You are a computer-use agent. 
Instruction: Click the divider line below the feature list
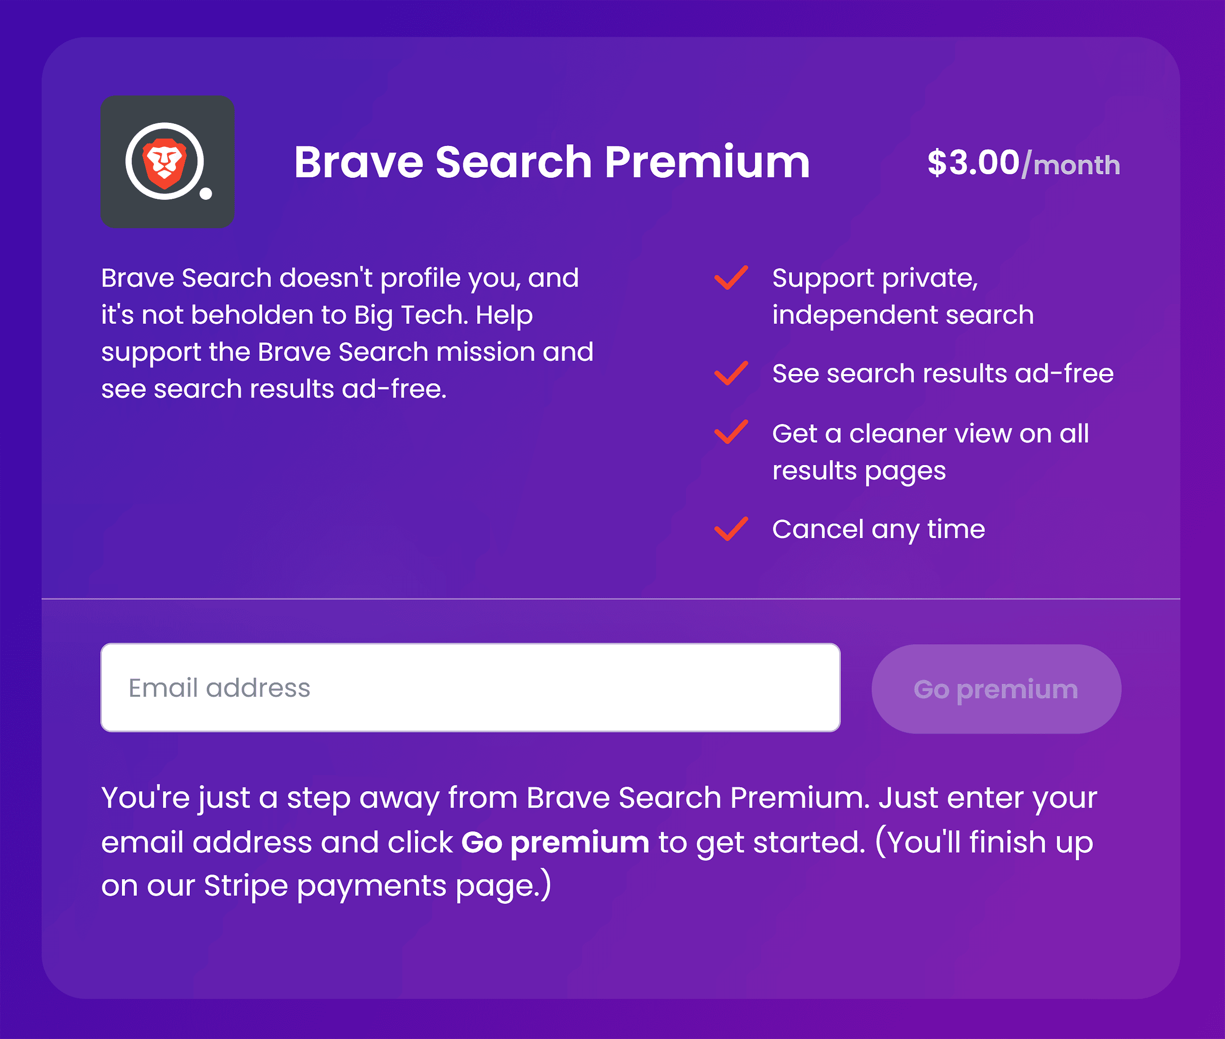coord(612,599)
